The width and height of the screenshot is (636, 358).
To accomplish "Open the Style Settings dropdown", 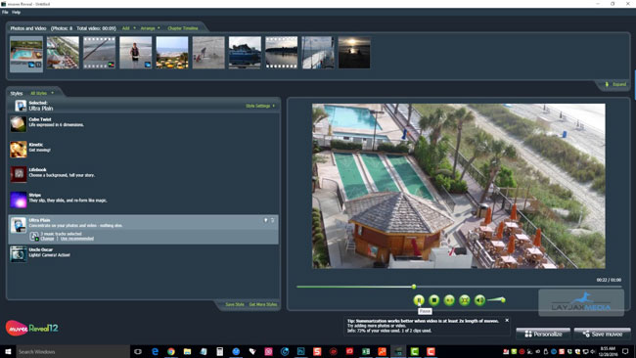I will tap(260, 106).
